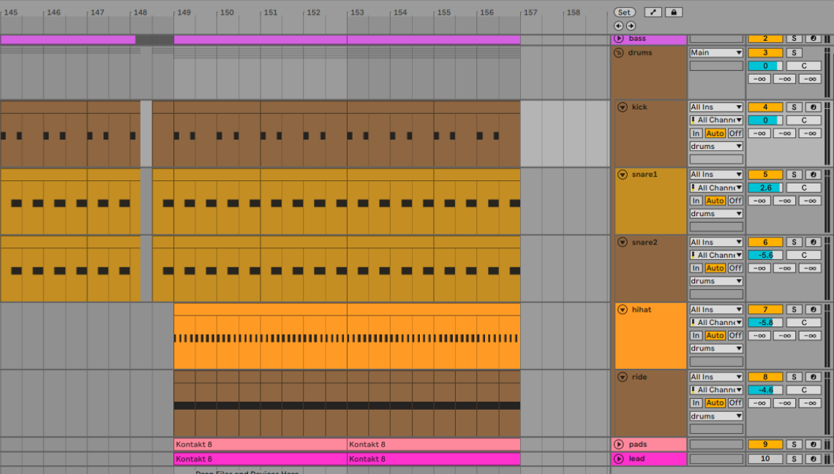The image size is (834, 474).
Task: Arm the kick track record button
Action: (812, 107)
